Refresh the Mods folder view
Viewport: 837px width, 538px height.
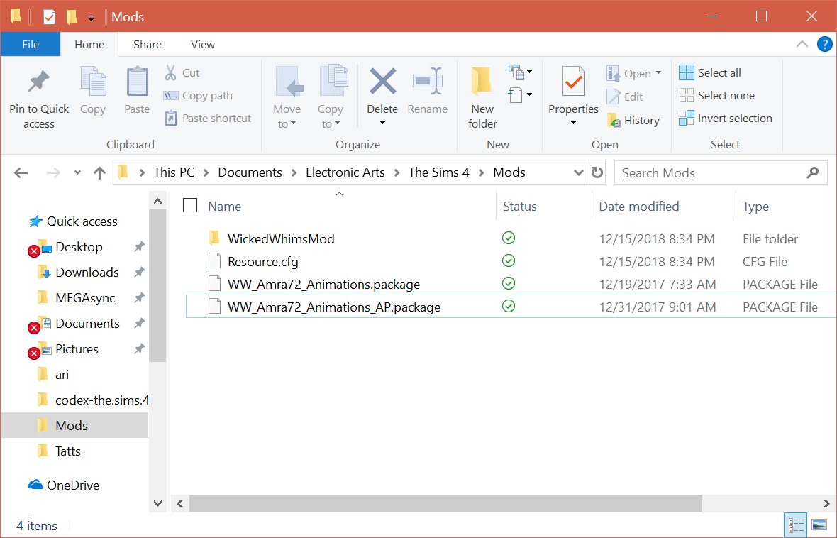coord(597,172)
